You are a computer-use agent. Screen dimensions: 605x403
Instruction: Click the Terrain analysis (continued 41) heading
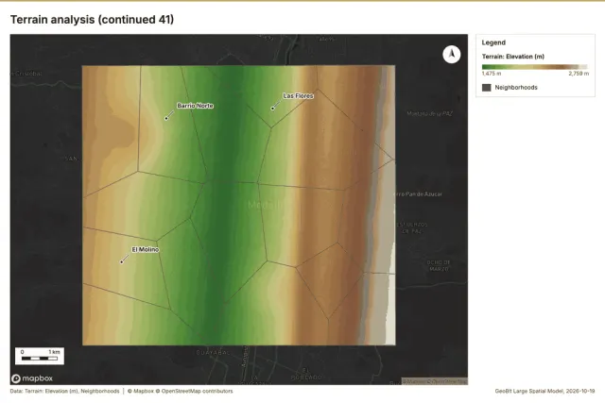pyautogui.click(x=92, y=19)
